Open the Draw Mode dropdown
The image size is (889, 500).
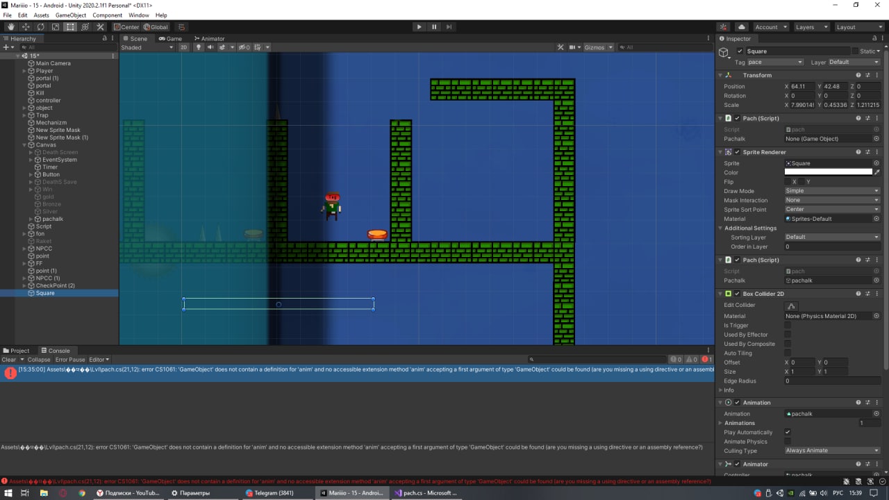833,191
